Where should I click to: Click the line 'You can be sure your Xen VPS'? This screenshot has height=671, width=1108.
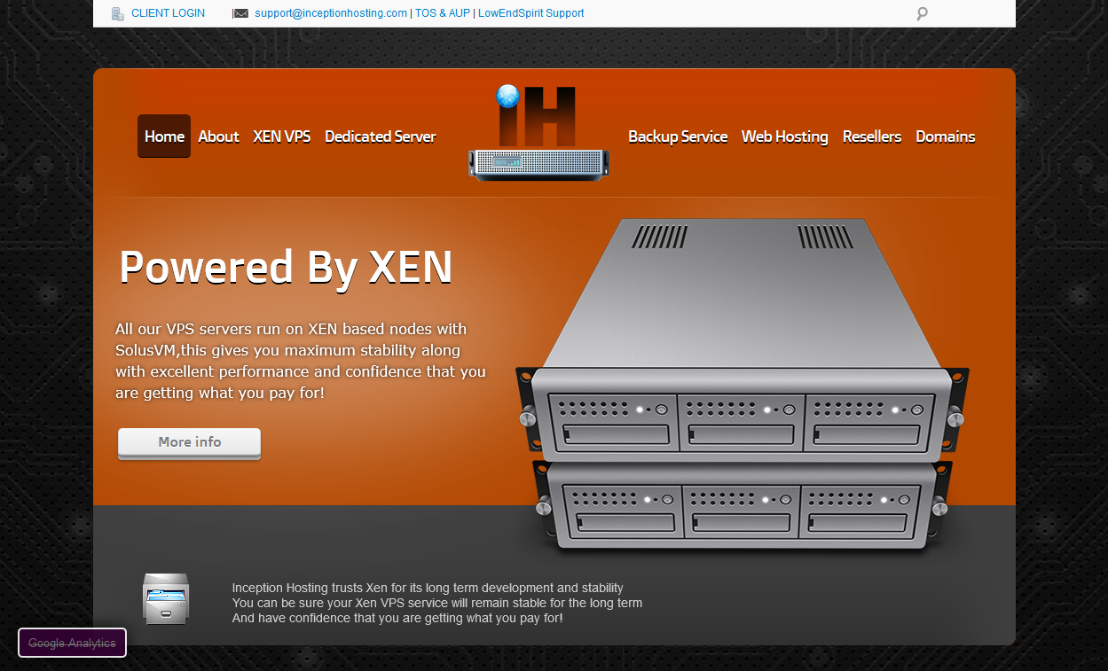[x=437, y=603]
